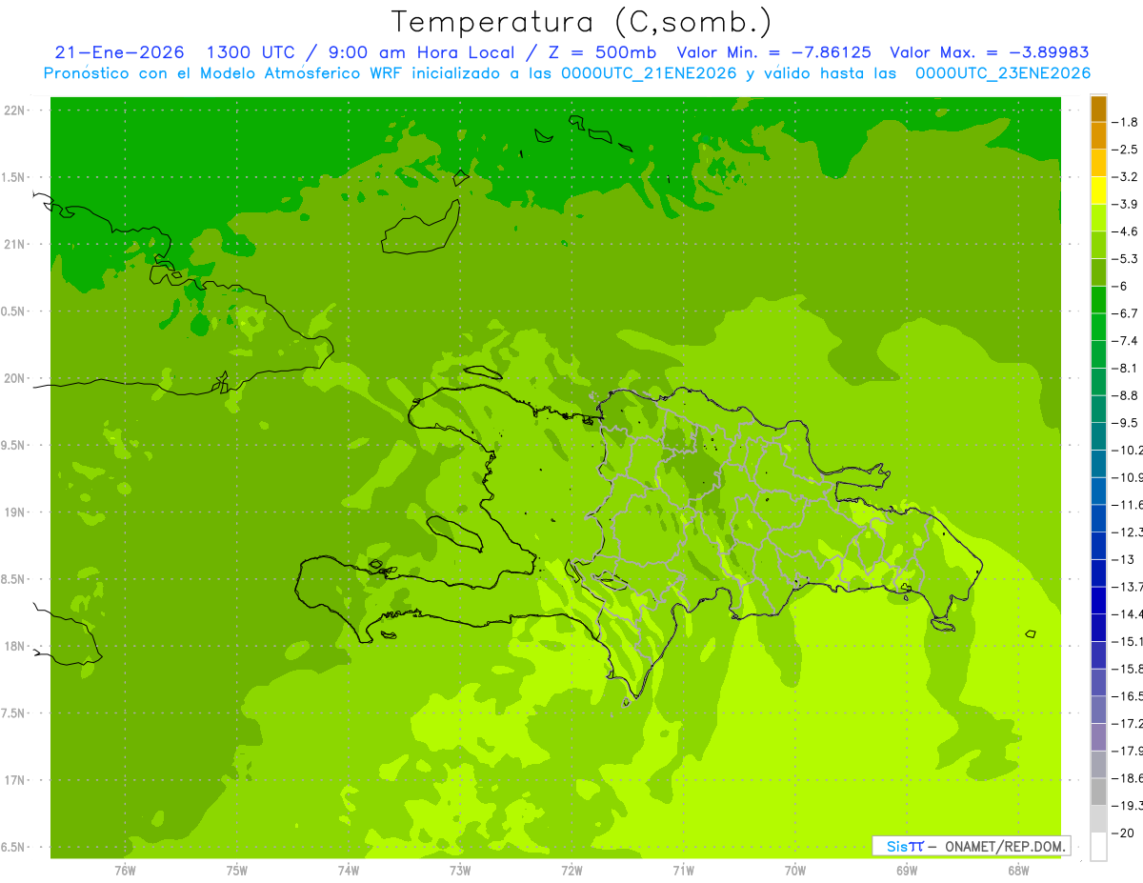Click the 70W longitude axis label

click(795, 870)
